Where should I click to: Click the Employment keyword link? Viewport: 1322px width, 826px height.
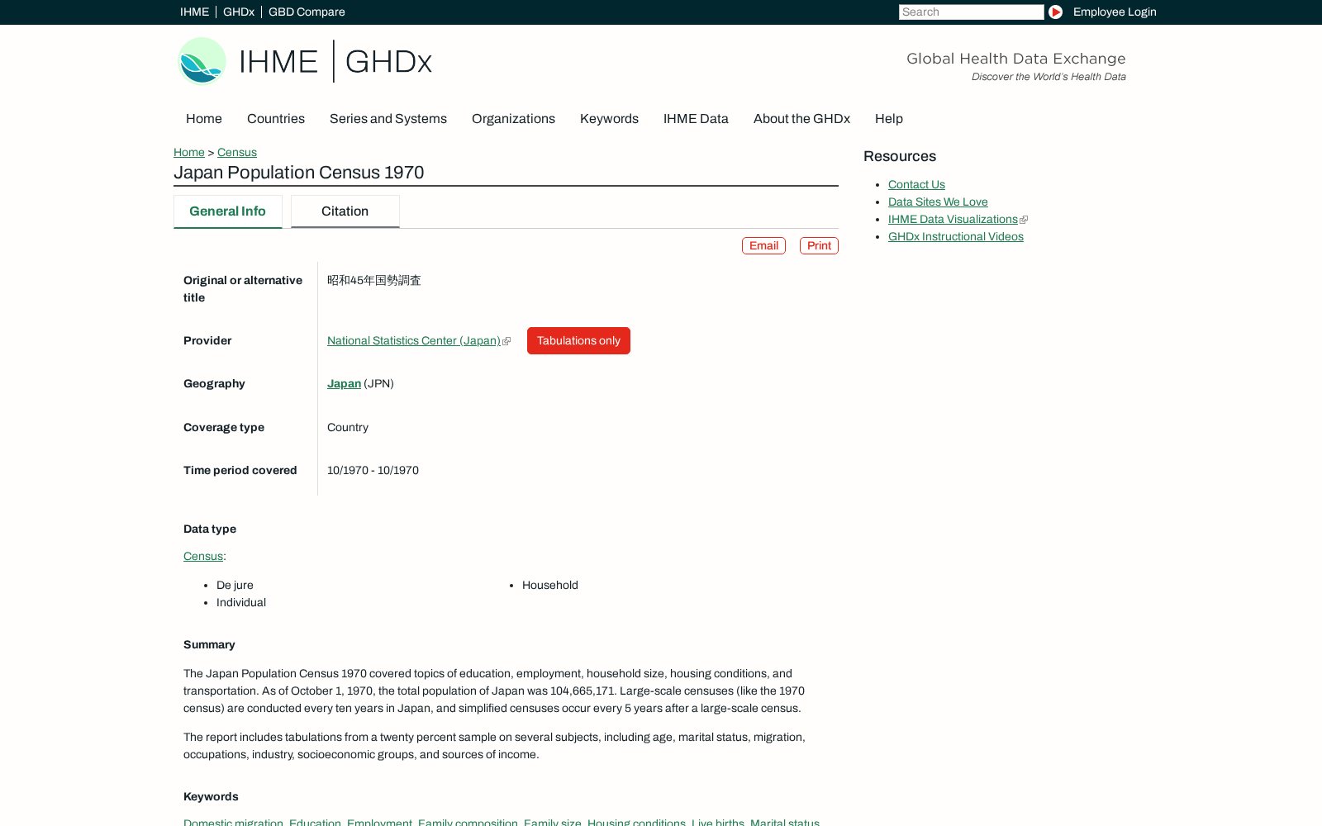point(379,822)
